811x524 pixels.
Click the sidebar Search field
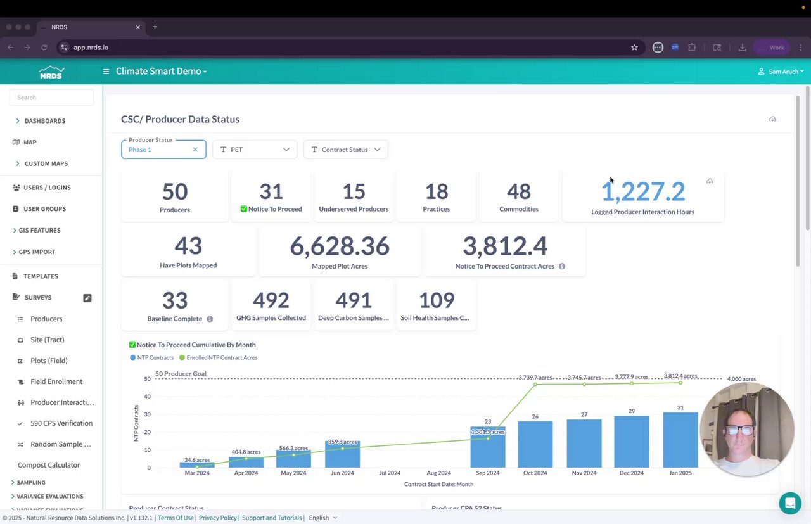pyautogui.click(x=51, y=98)
